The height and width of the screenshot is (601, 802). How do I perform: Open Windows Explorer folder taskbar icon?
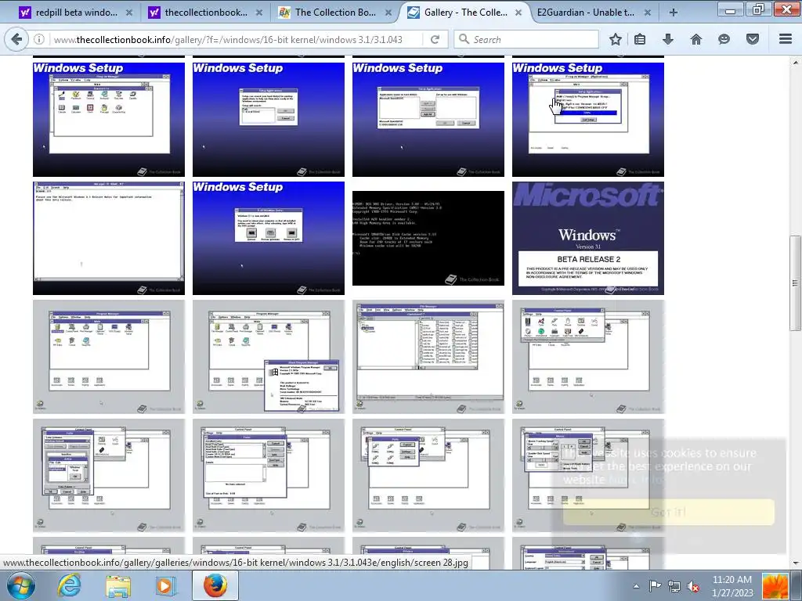click(117, 585)
